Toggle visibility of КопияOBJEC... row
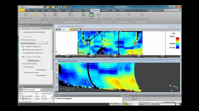Screen dimensions: 199x111 click(x=20, y=96)
